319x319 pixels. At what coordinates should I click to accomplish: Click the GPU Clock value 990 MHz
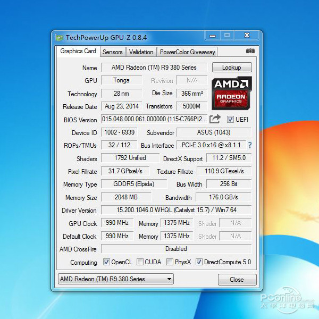pos(117,223)
